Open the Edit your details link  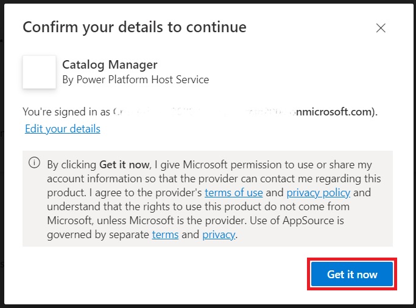63,129
